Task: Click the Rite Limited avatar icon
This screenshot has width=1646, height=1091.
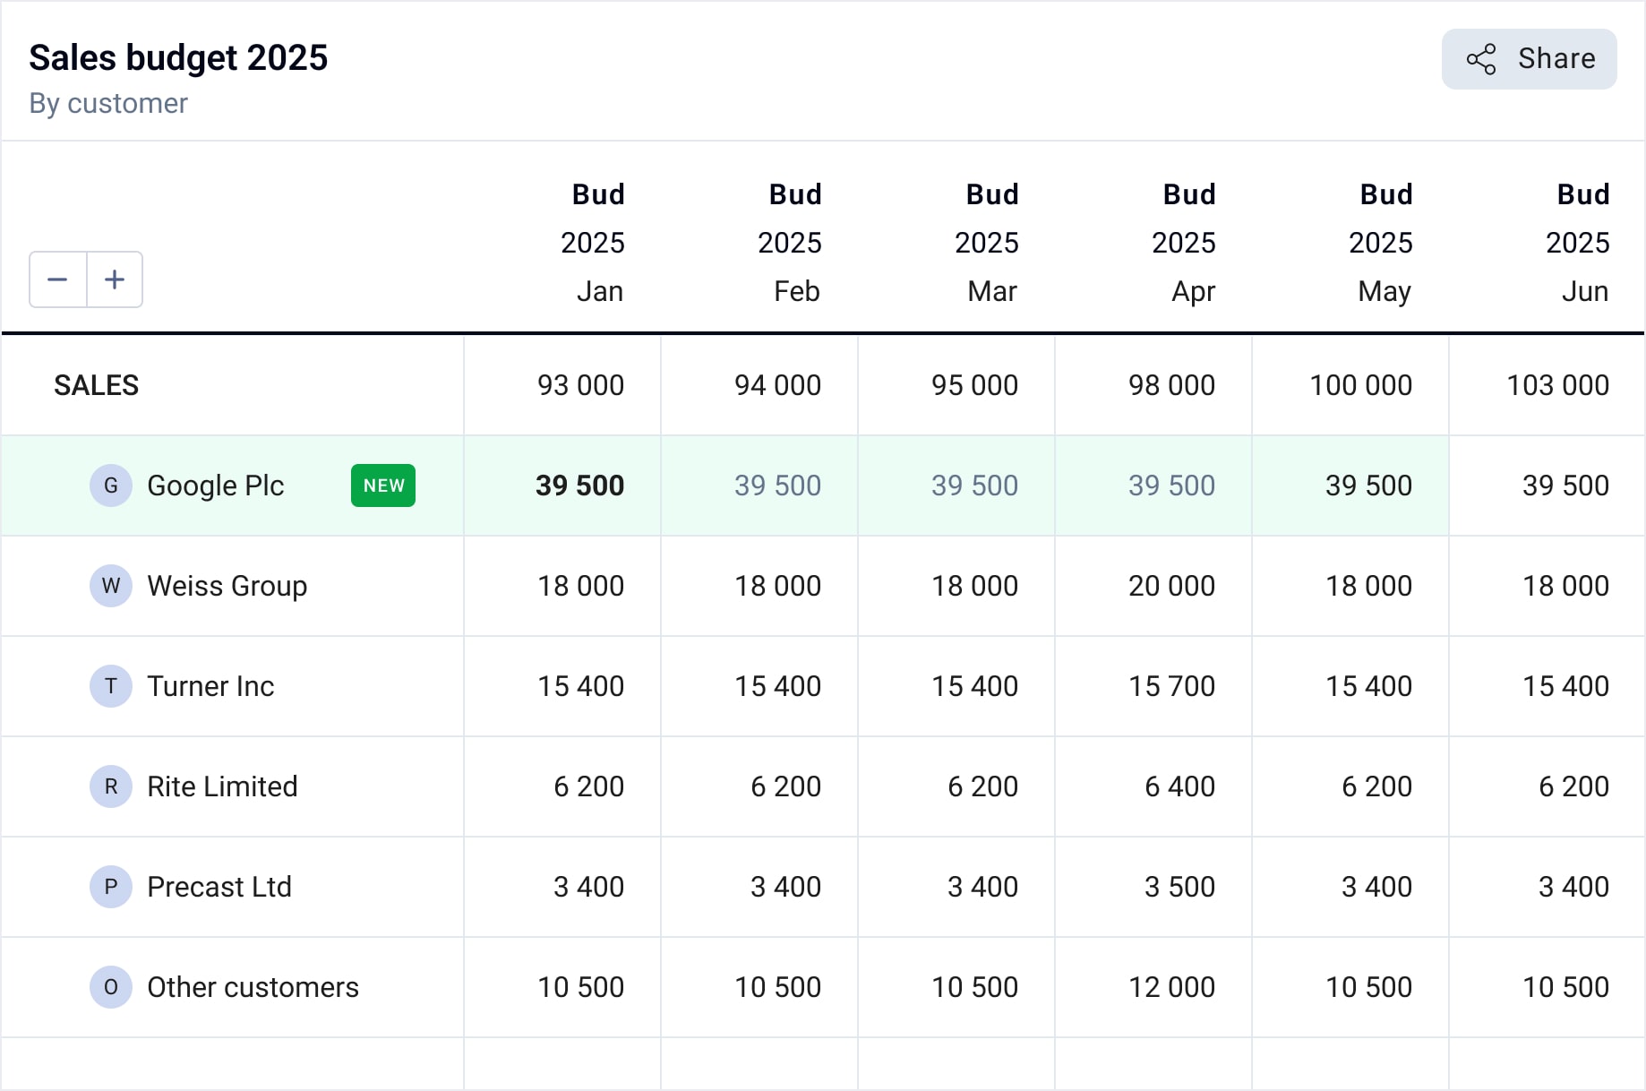Action: click(x=111, y=786)
